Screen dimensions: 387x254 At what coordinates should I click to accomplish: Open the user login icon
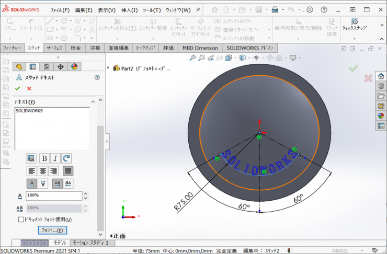[x=310, y=9]
